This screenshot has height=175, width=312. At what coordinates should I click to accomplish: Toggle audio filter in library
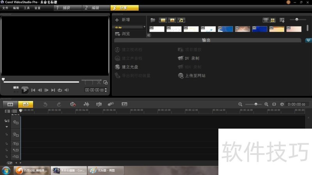[181, 20]
